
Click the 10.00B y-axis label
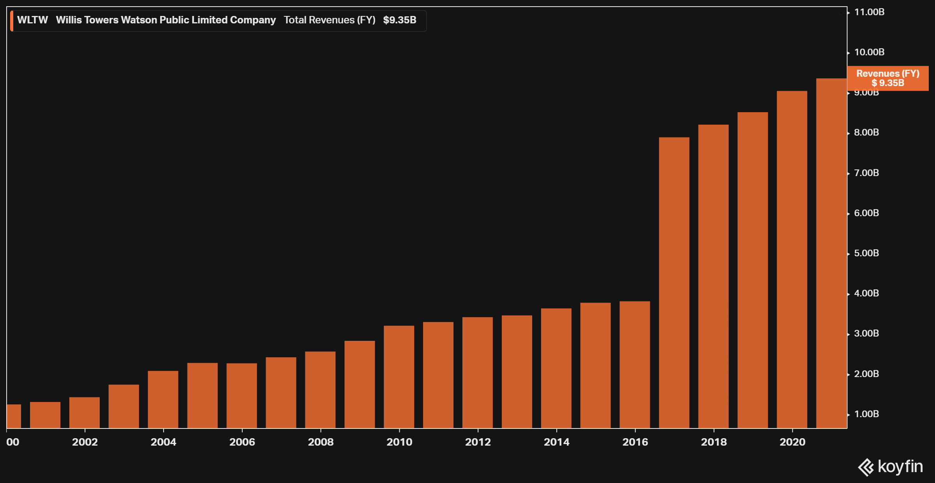pos(869,52)
